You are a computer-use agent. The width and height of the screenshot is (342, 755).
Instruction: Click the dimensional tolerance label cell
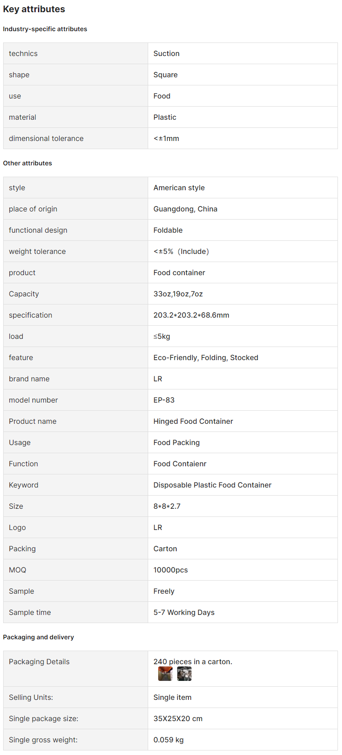pos(75,138)
